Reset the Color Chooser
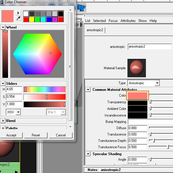 coord(36,135)
